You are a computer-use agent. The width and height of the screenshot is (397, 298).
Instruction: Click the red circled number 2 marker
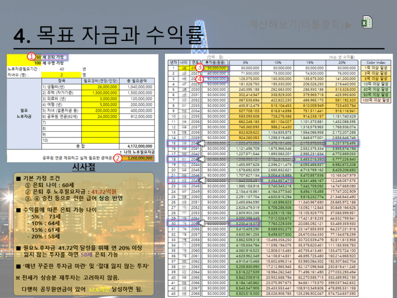tap(118, 159)
